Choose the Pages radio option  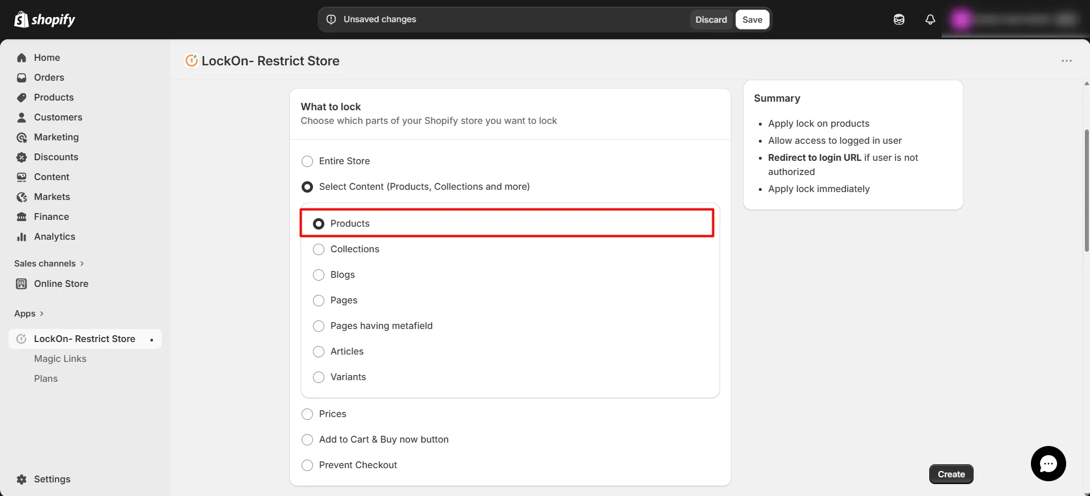[x=319, y=301]
